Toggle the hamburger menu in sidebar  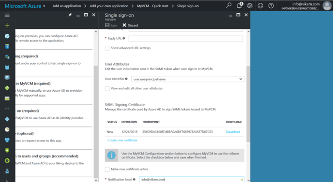[7, 15]
